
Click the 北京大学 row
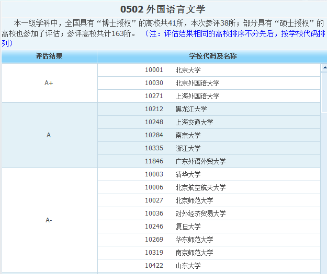point(188,70)
